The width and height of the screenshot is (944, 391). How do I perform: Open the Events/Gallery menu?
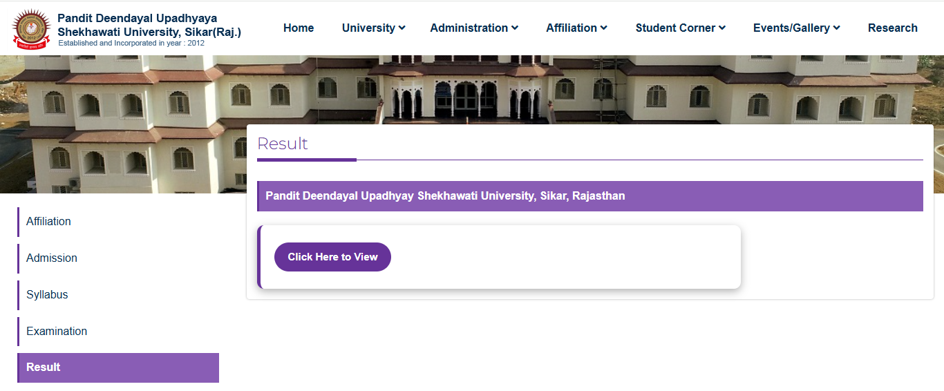coord(797,28)
